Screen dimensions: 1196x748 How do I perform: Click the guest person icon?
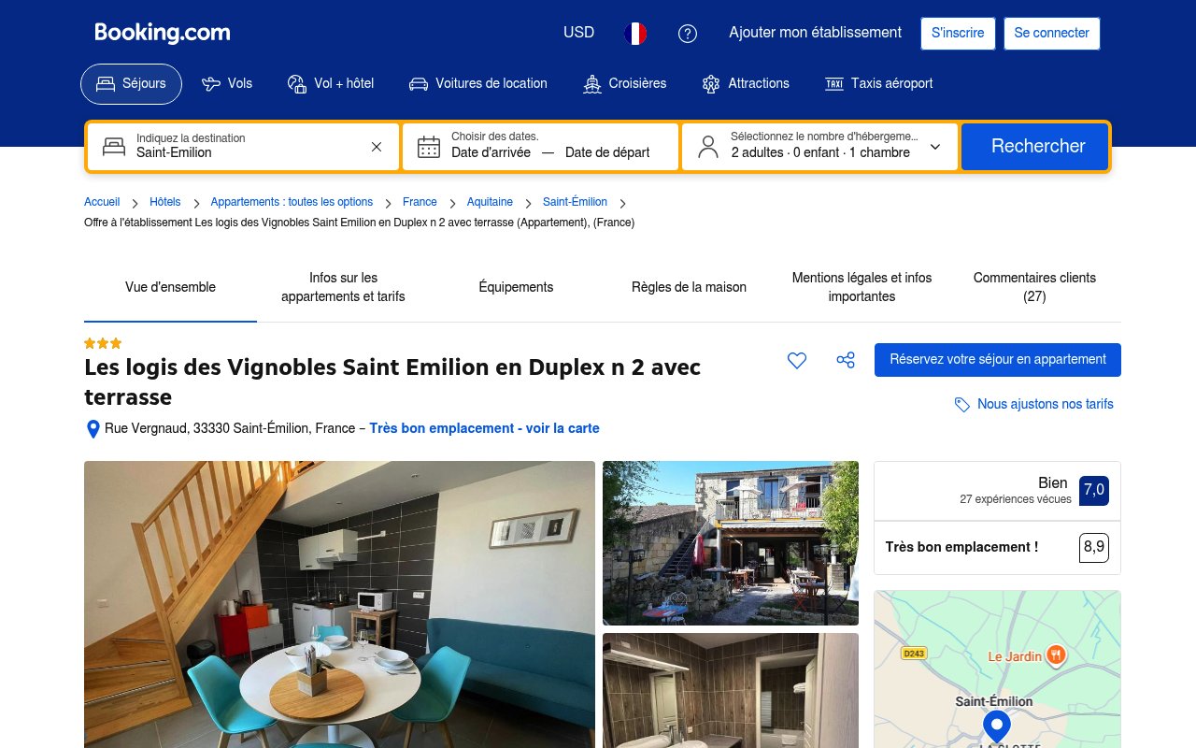point(708,147)
